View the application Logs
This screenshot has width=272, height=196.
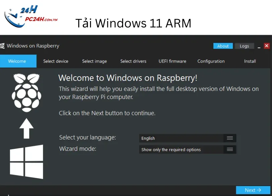245,46
